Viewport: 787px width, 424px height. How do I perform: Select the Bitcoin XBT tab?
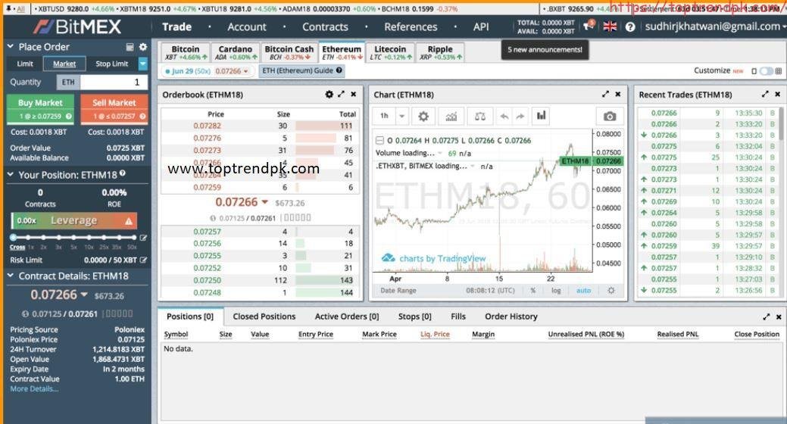click(186, 52)
